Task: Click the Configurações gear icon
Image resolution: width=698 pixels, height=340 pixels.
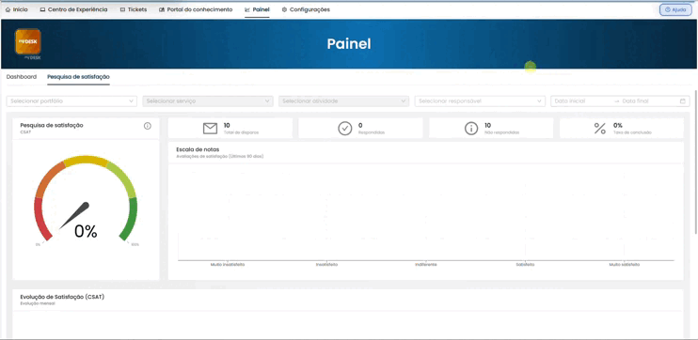Action: coord(284,9)
